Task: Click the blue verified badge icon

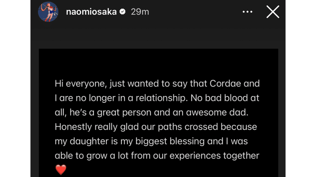Action: pyautogui.click(x=123, y=12)
